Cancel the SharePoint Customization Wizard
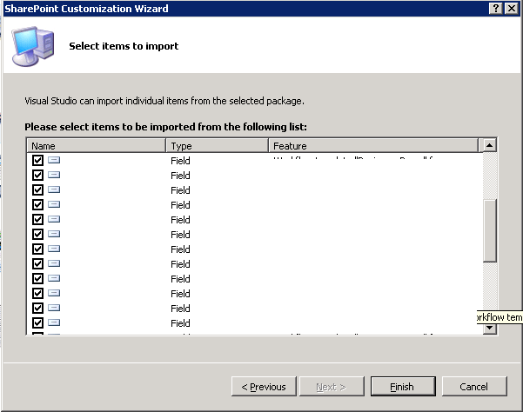Image resolution: width=523 pixels, height=412 pixels. 474,387
